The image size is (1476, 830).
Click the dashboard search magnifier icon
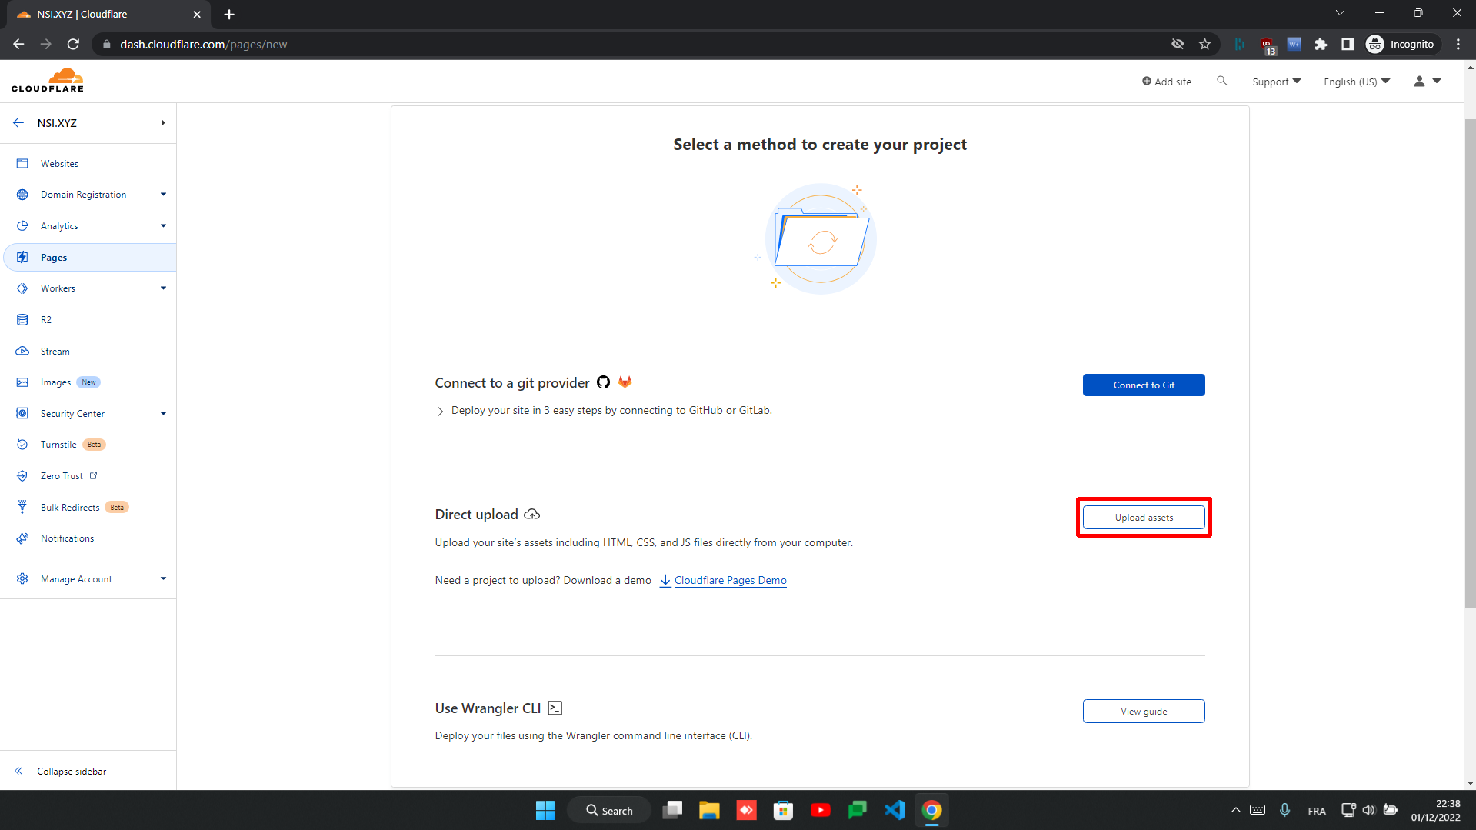point(1222,81)
